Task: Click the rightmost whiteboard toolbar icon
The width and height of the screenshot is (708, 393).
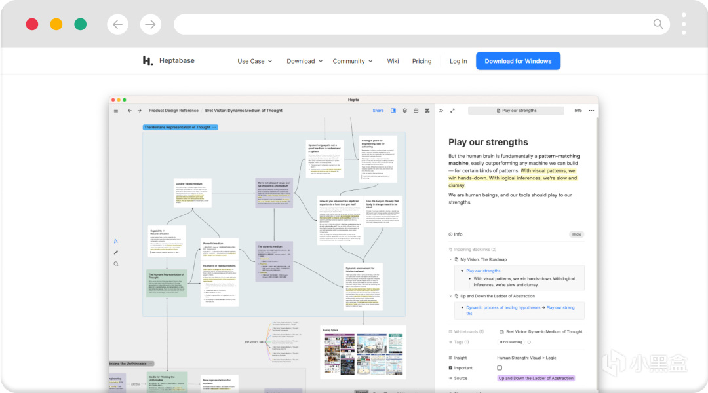Action: [x=427, y=111]
